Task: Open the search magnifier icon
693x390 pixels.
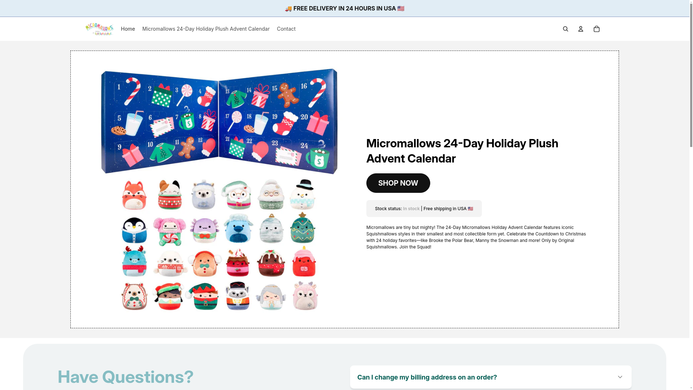Action: [x=566, y=29]
